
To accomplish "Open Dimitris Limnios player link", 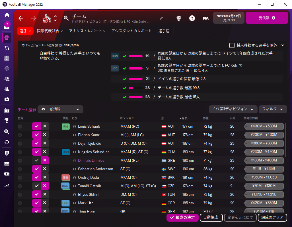I will tap(91, 161).
